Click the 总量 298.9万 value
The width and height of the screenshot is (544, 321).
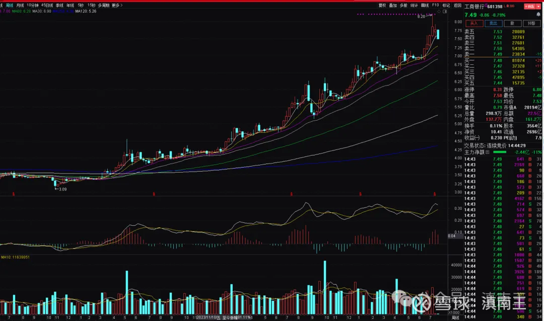494,113
